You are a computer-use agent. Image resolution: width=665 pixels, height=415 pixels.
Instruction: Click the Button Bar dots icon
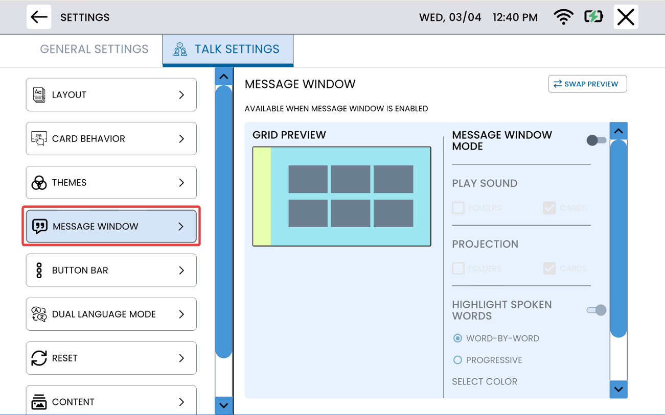point(39,271)
